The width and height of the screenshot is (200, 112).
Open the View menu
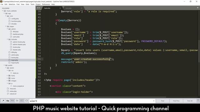[22, 4]
